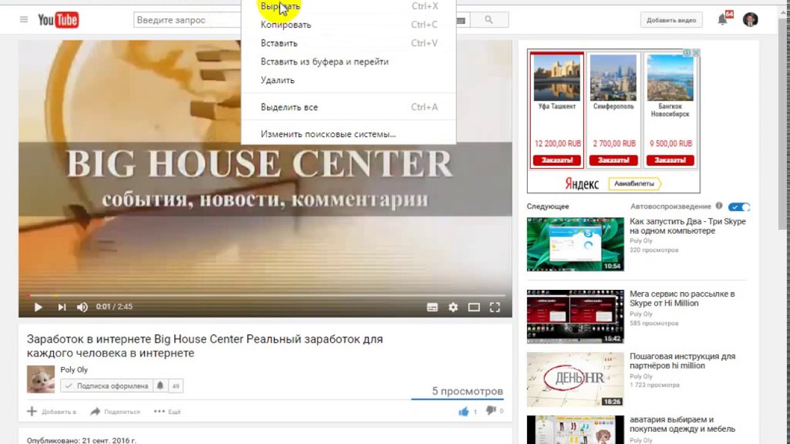This screenshot has width=790, height=444.
Task: Open Poly Oly channel name link
Action: coord(74,370)
